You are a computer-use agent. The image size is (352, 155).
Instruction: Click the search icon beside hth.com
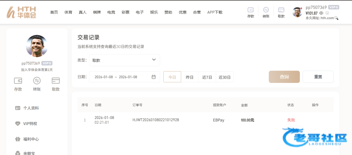(x=336, y=18)
